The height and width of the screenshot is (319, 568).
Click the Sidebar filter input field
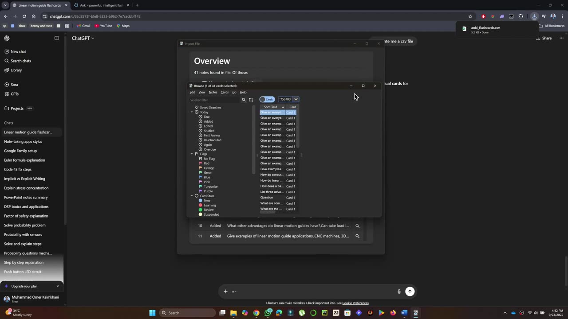click(x=214, y=100)
